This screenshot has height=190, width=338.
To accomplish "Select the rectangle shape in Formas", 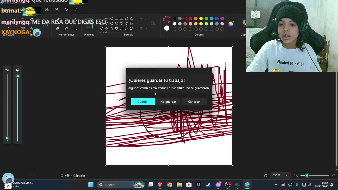I will tap(116, 18).
